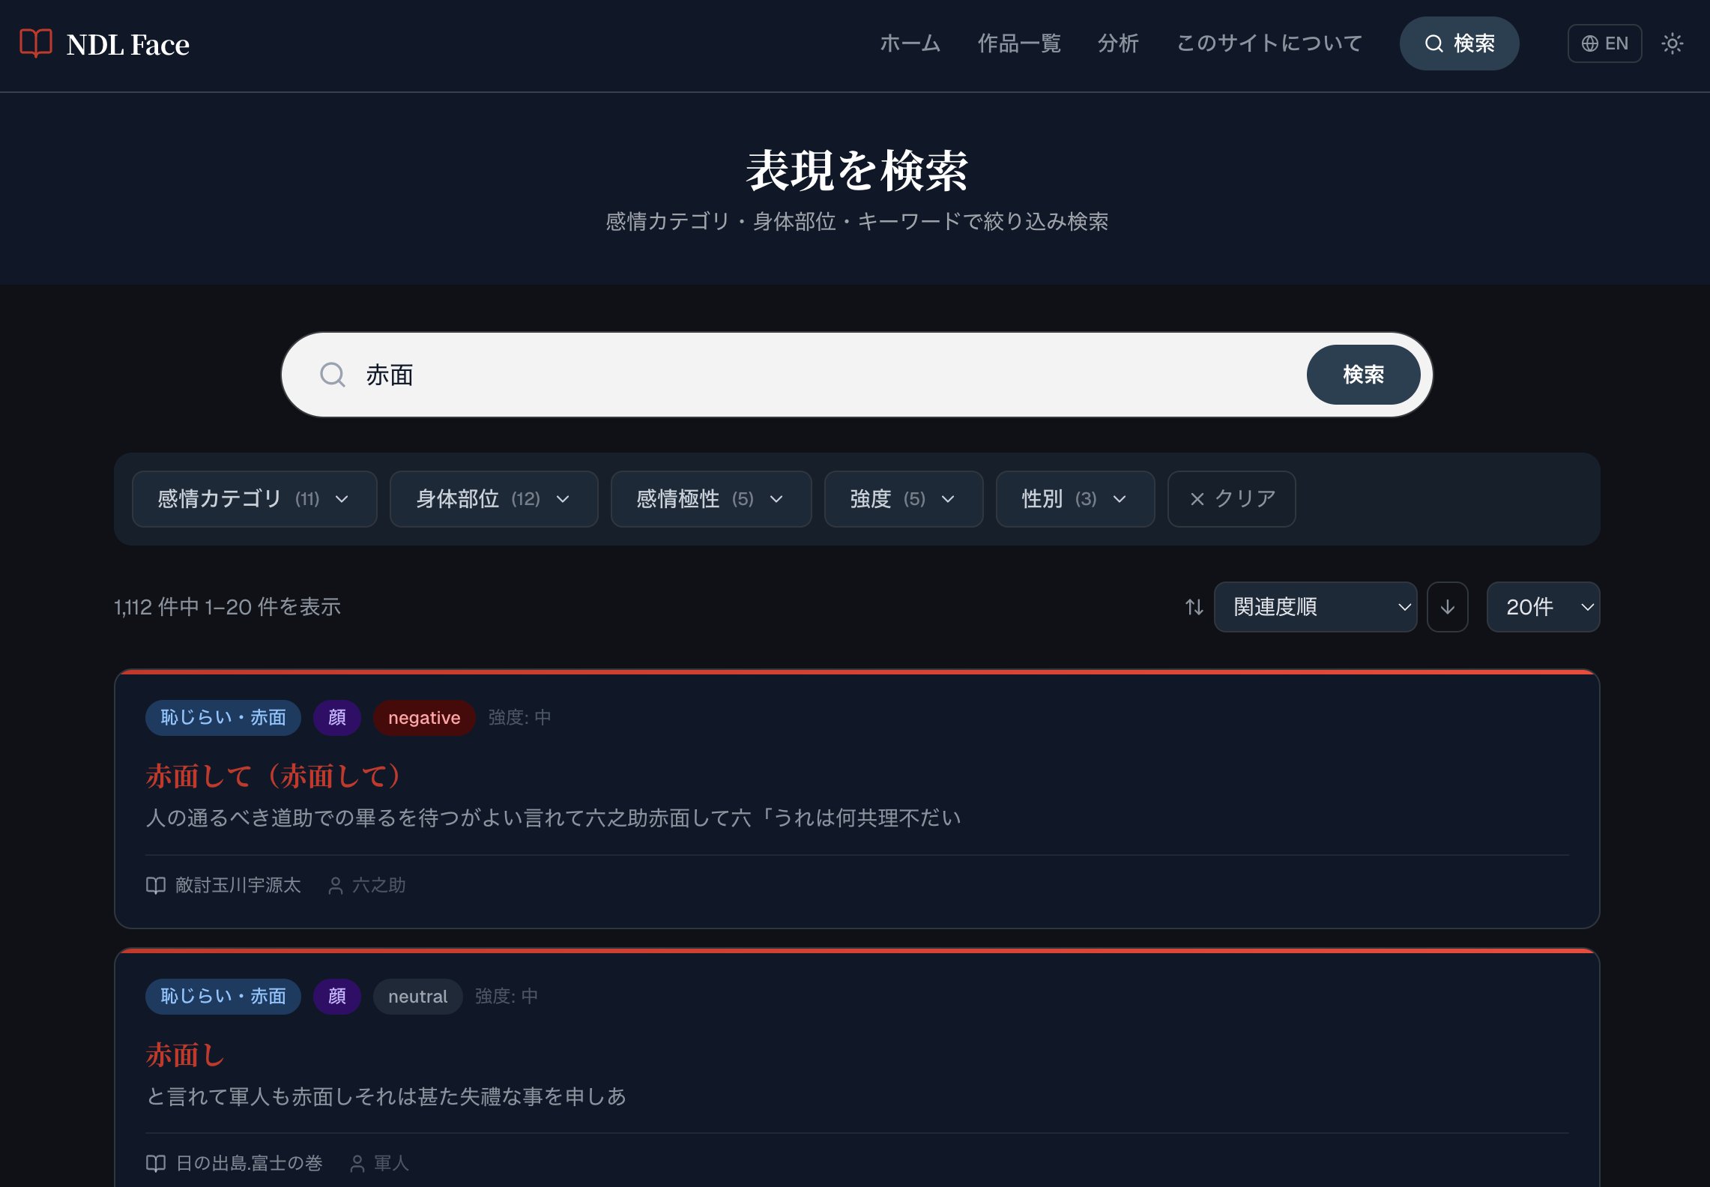
Task: Click the up-down sort arrows icon
Action: point(1194,607)
